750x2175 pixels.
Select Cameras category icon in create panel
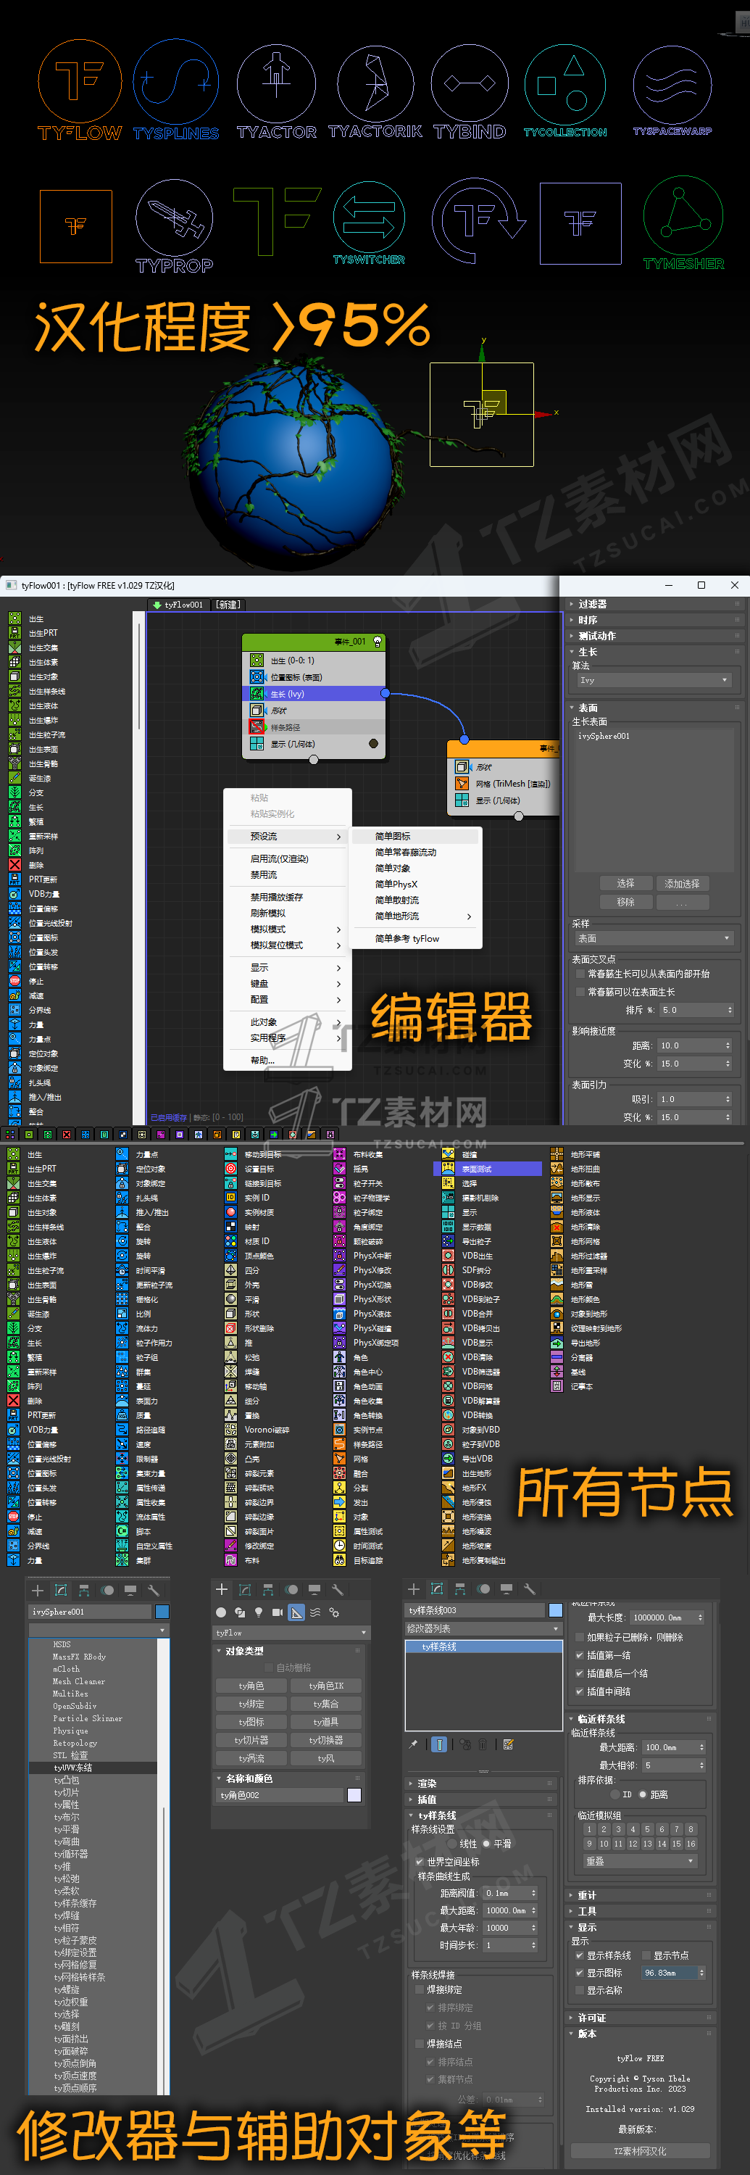278,1612
